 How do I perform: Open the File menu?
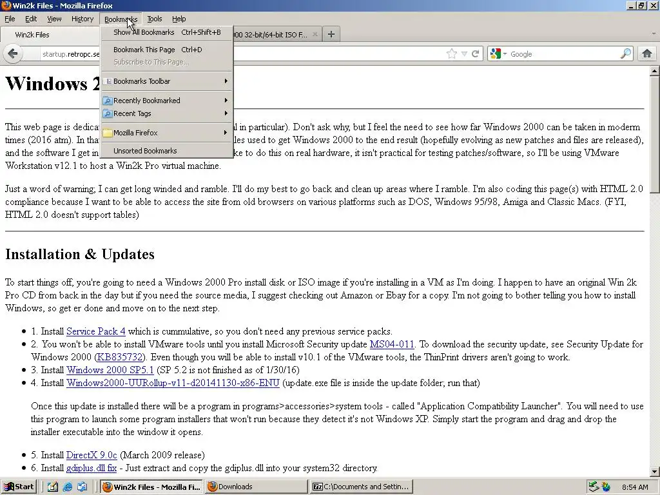(10, 19)
